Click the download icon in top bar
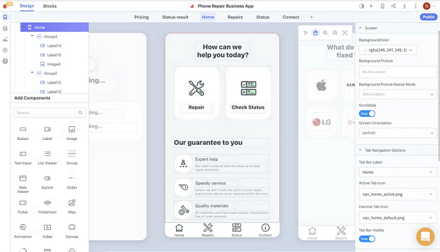 coord(404,6)
